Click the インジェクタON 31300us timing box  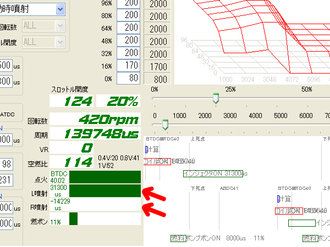[213, 173]
